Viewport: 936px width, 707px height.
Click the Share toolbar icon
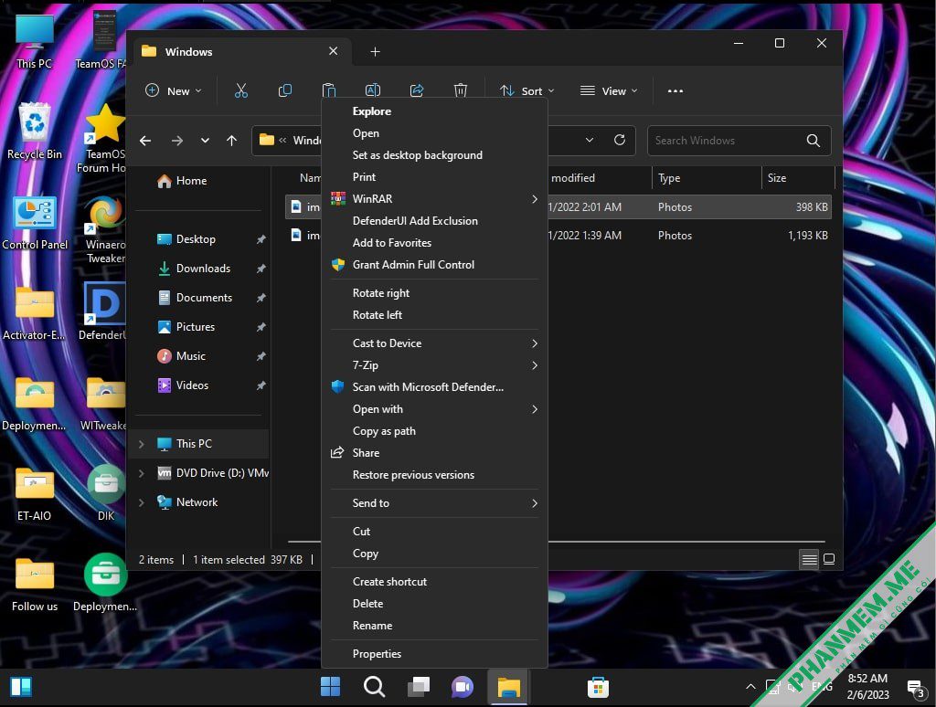[417, 90]
